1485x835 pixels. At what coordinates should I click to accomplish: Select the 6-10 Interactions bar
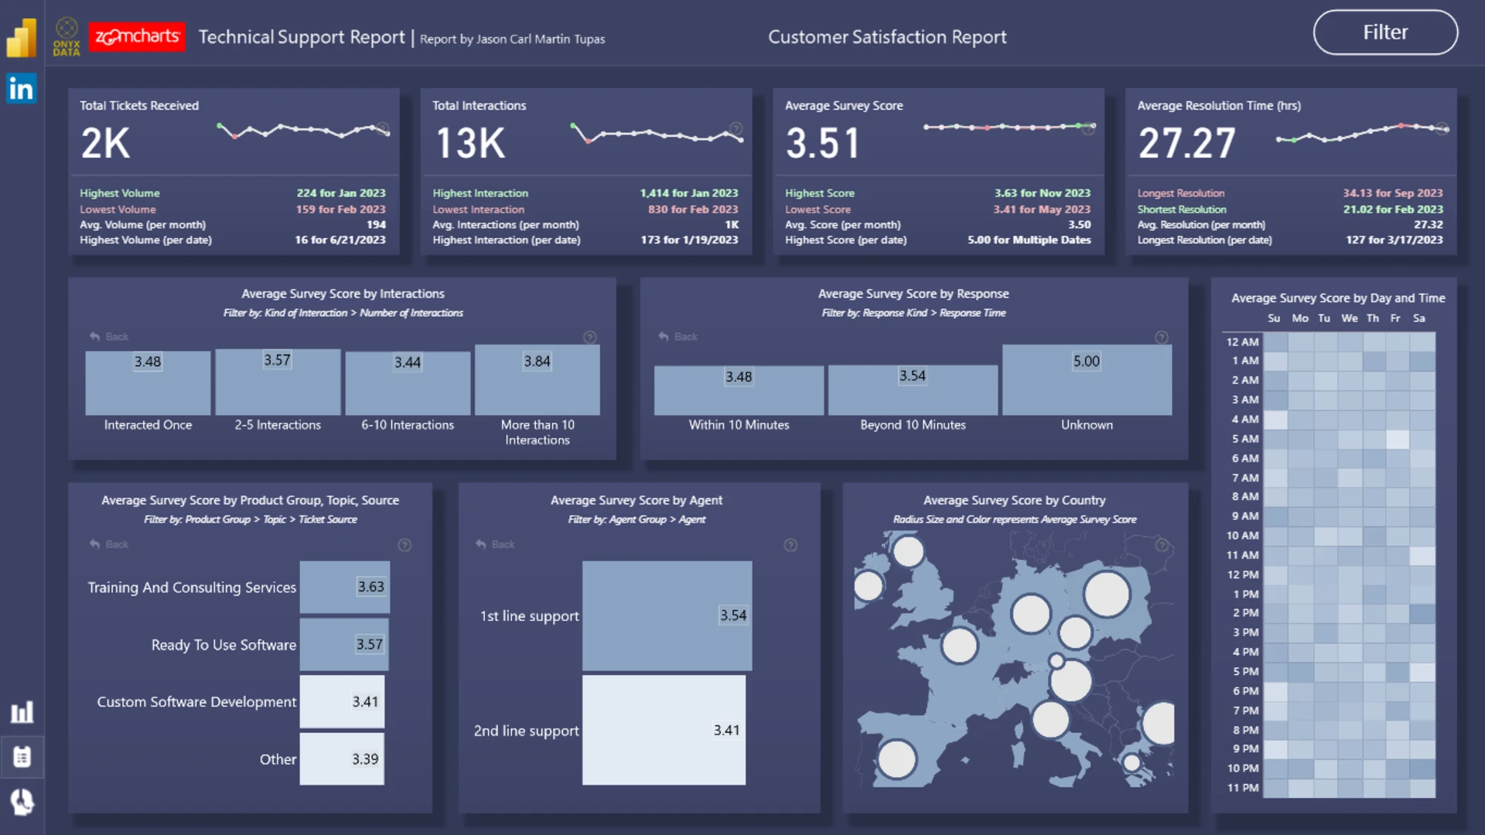408,383
